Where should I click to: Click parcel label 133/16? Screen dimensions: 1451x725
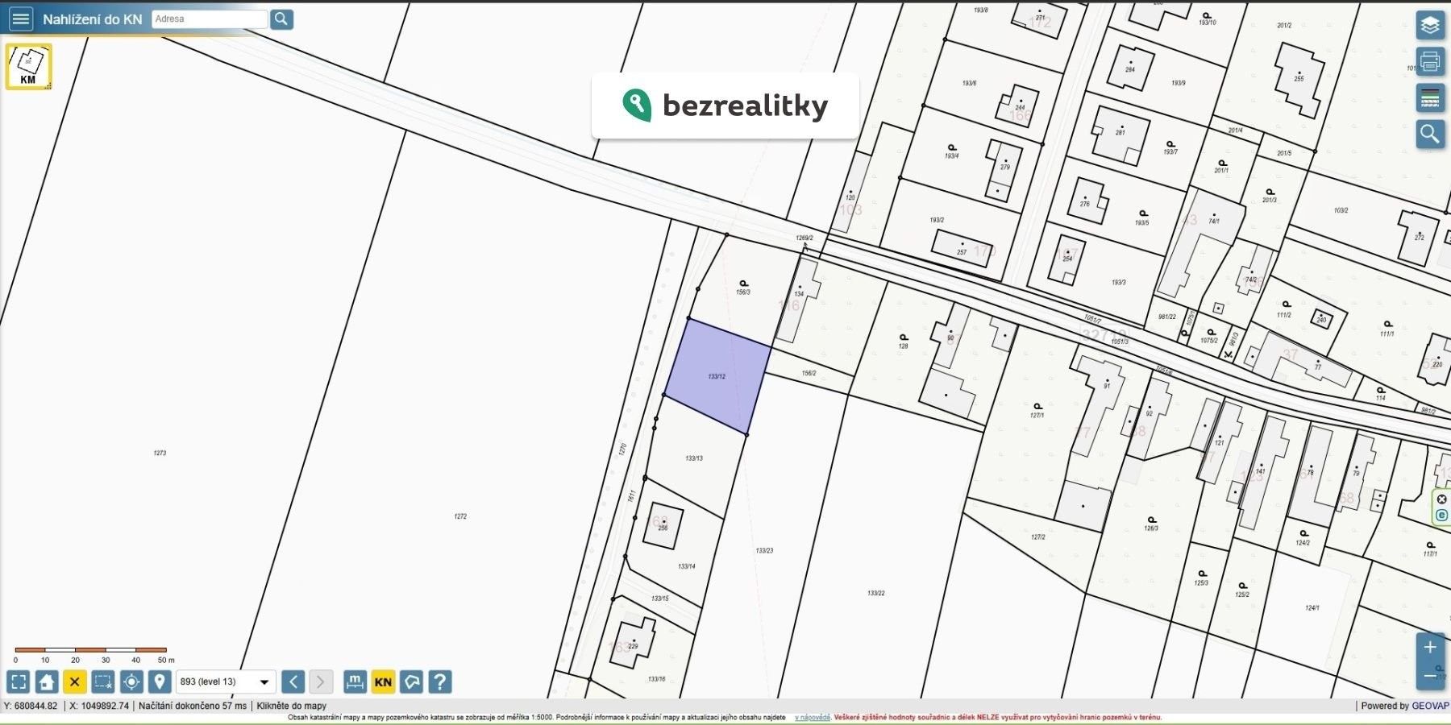coord(657,679)
